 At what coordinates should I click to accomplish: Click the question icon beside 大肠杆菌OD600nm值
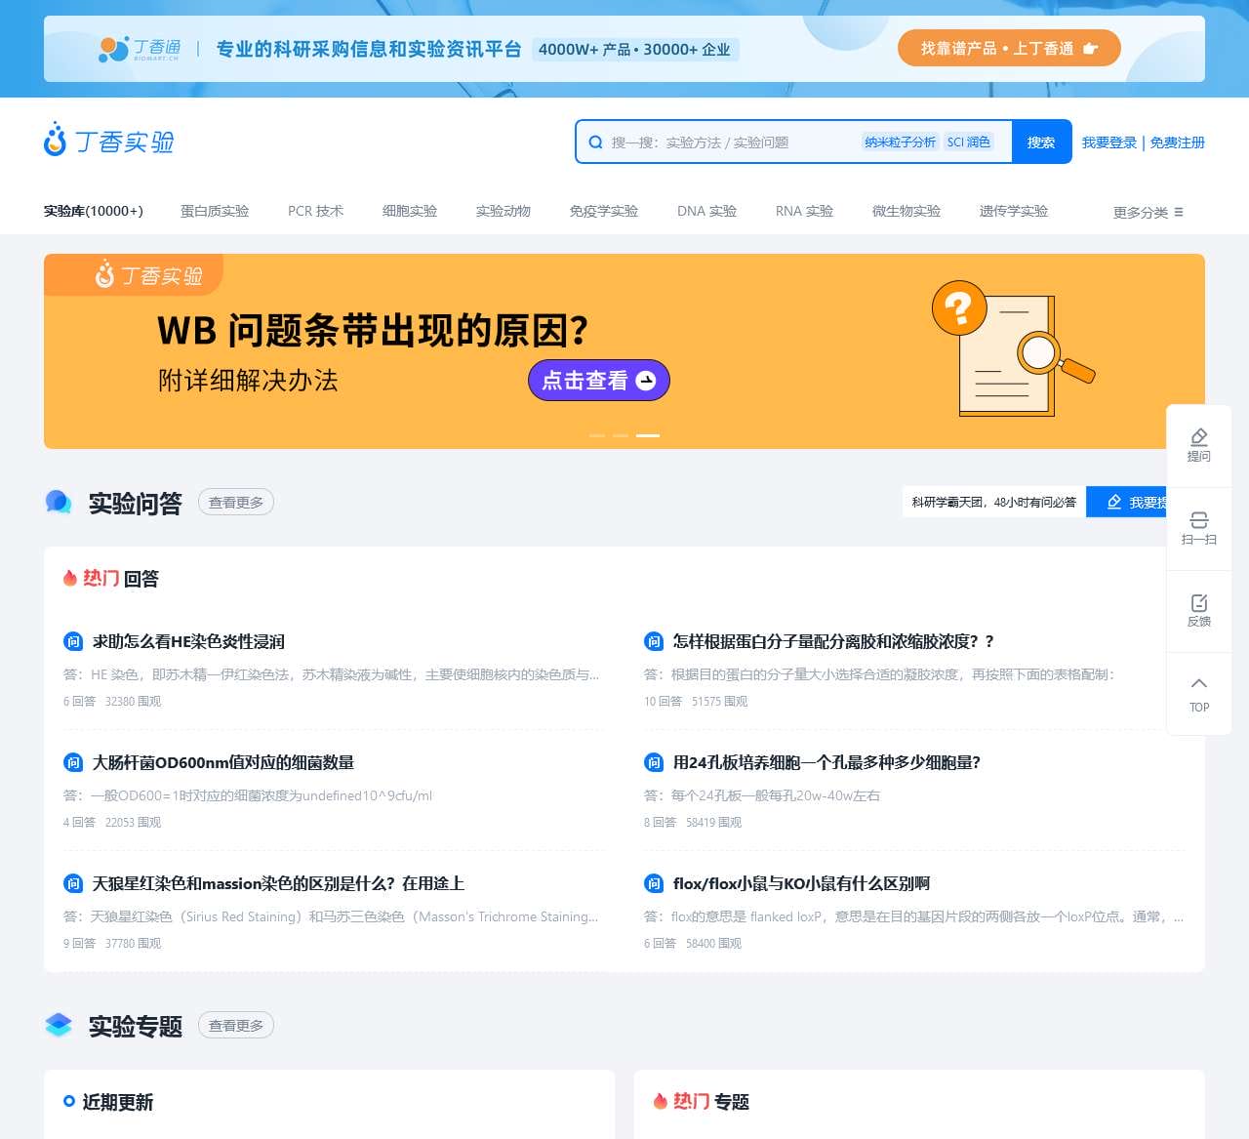click(x=73, y=762)
